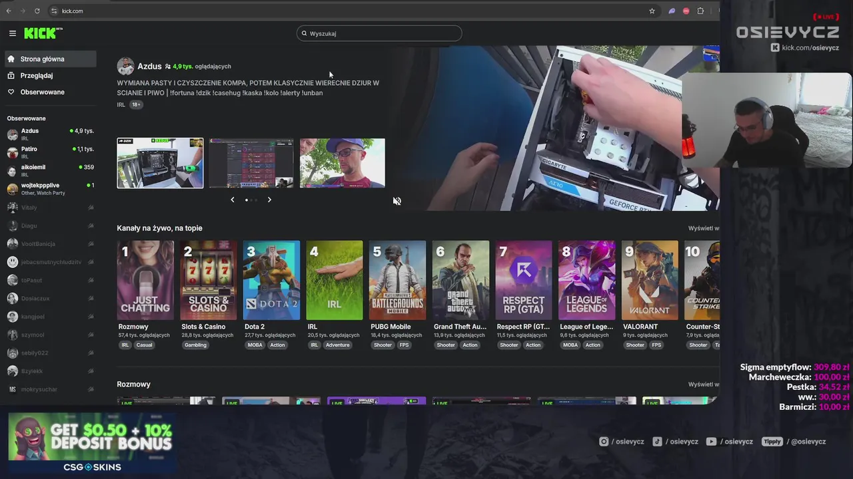The image size is (853, 479).
Task: Open the League of Legends category card
Action: tap(586, 280)
